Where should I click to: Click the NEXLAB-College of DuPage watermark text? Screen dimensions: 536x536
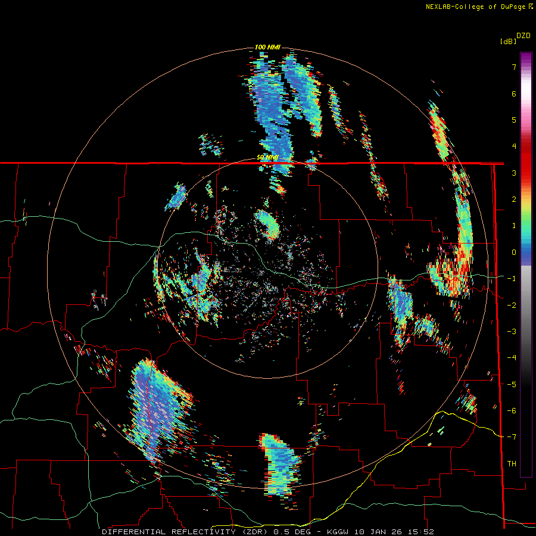tap(479, 7)
